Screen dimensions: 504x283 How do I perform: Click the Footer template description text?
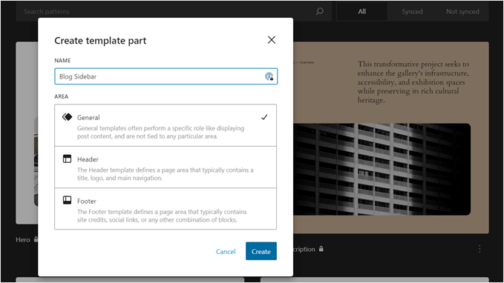click(x=162, y=216)
